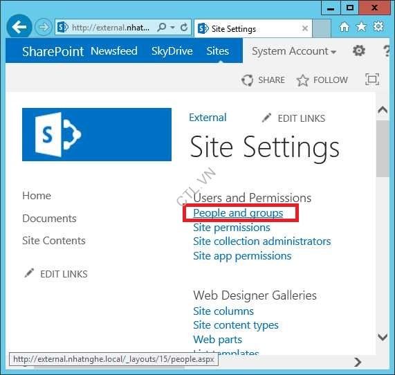
Task: Go to Home in the left navigation
Action: [37, 196]
